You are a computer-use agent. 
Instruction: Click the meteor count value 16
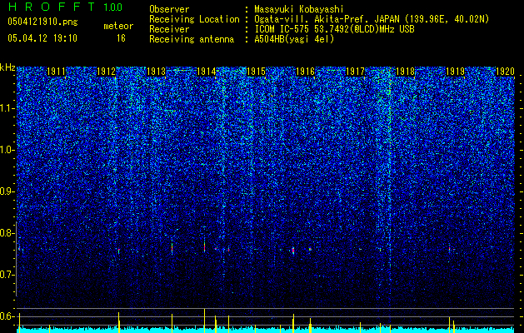[x=121, y=38]
